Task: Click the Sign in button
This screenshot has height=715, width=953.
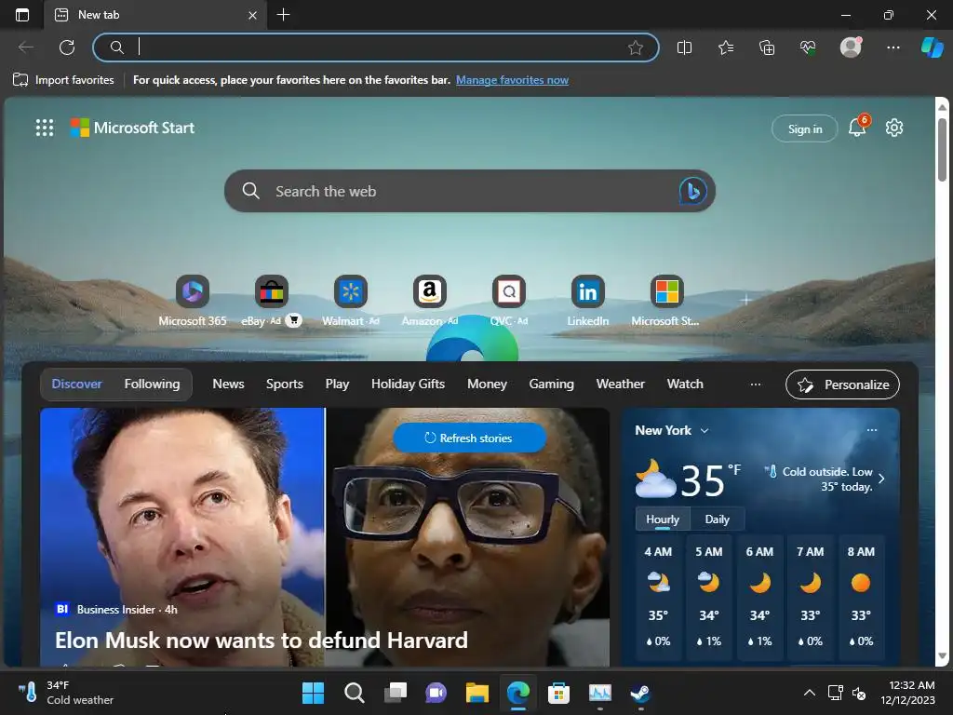Action: 805,128
